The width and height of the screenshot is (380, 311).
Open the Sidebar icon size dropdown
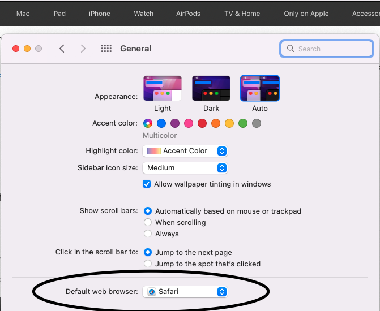(x=185, y=168)
